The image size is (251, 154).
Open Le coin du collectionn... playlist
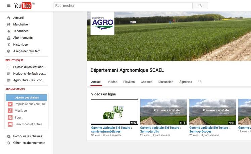[x=30, y=67]
